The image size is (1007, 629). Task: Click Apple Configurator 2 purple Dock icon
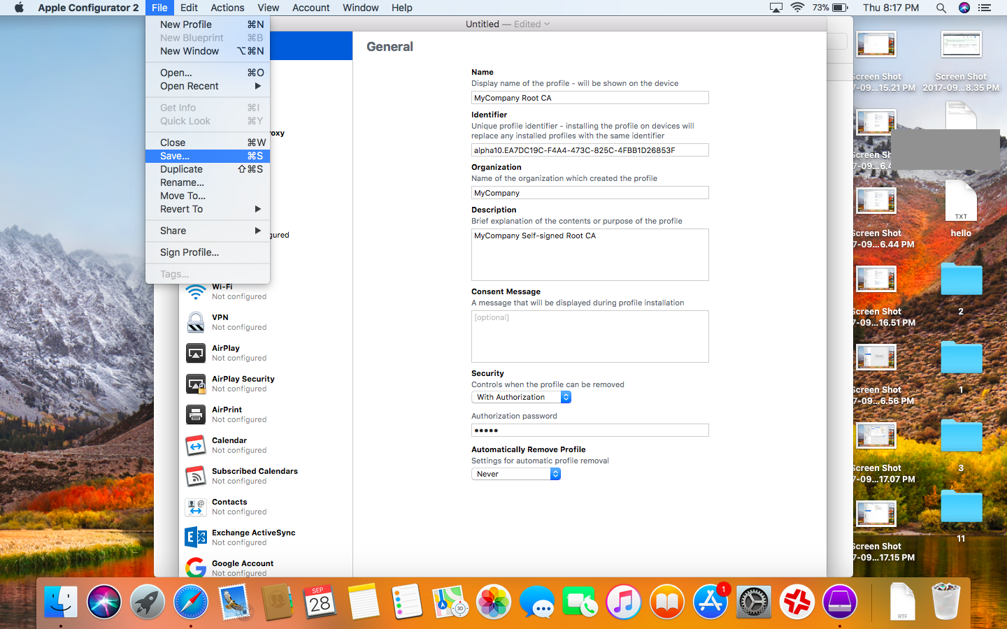[x=840, y=602]
